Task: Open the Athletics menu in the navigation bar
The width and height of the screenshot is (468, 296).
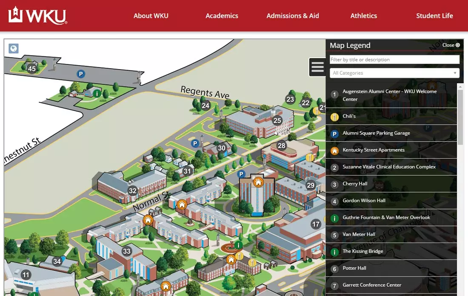Action: [364, 16]
